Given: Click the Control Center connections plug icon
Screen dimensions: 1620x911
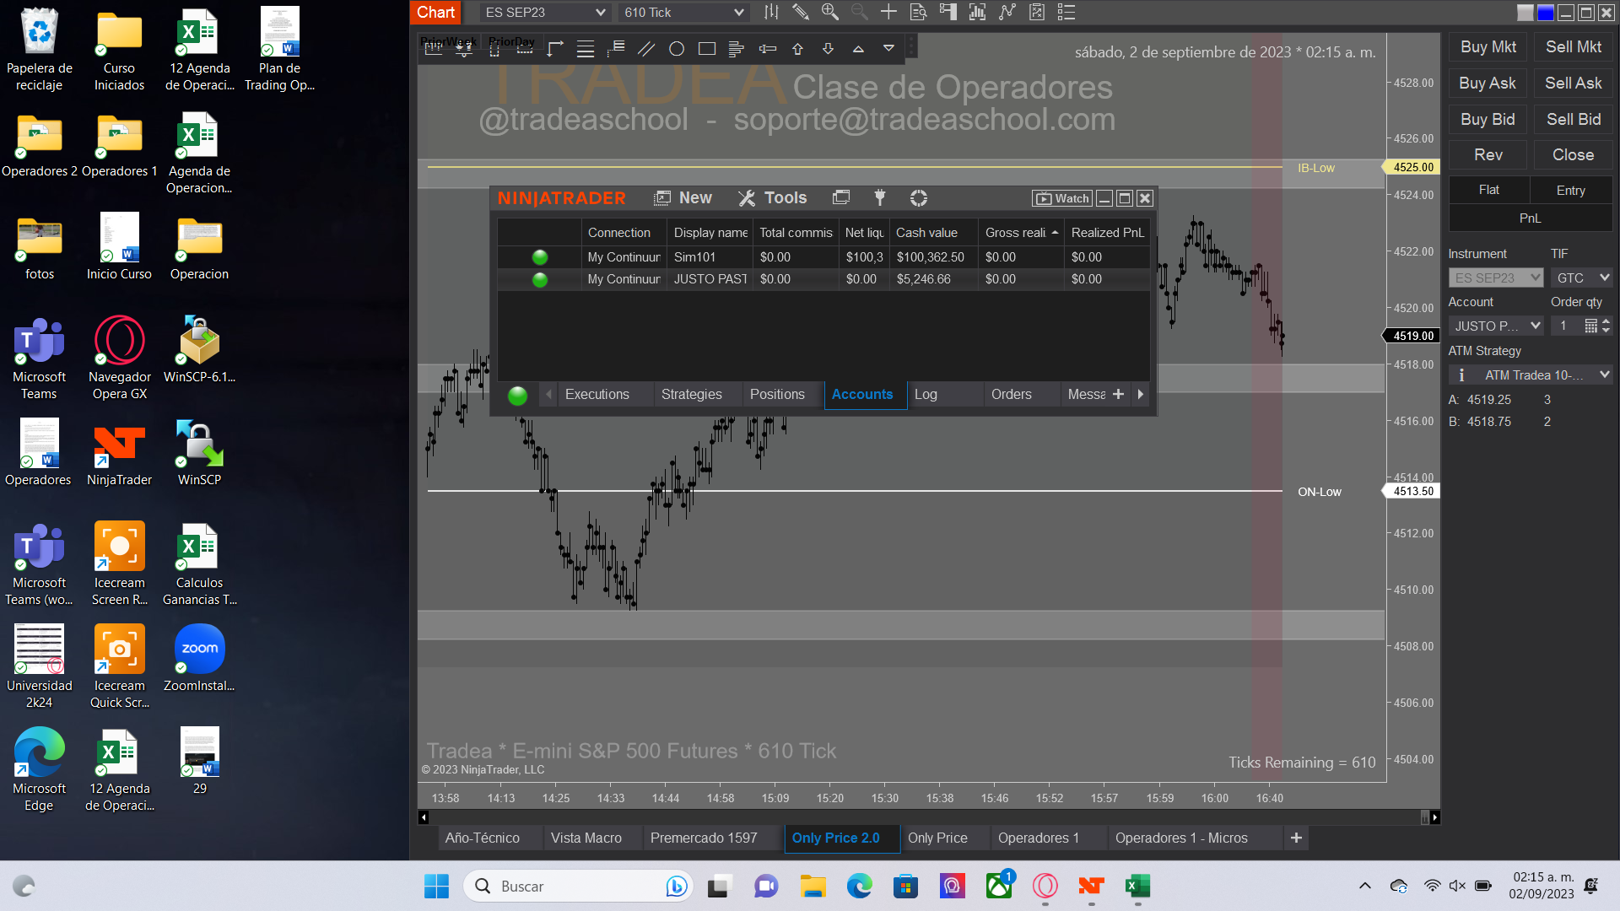Looking at the screenshot, I should coord(880,197).
